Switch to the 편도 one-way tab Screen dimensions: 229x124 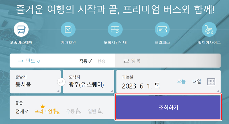(x=29, y=61)
